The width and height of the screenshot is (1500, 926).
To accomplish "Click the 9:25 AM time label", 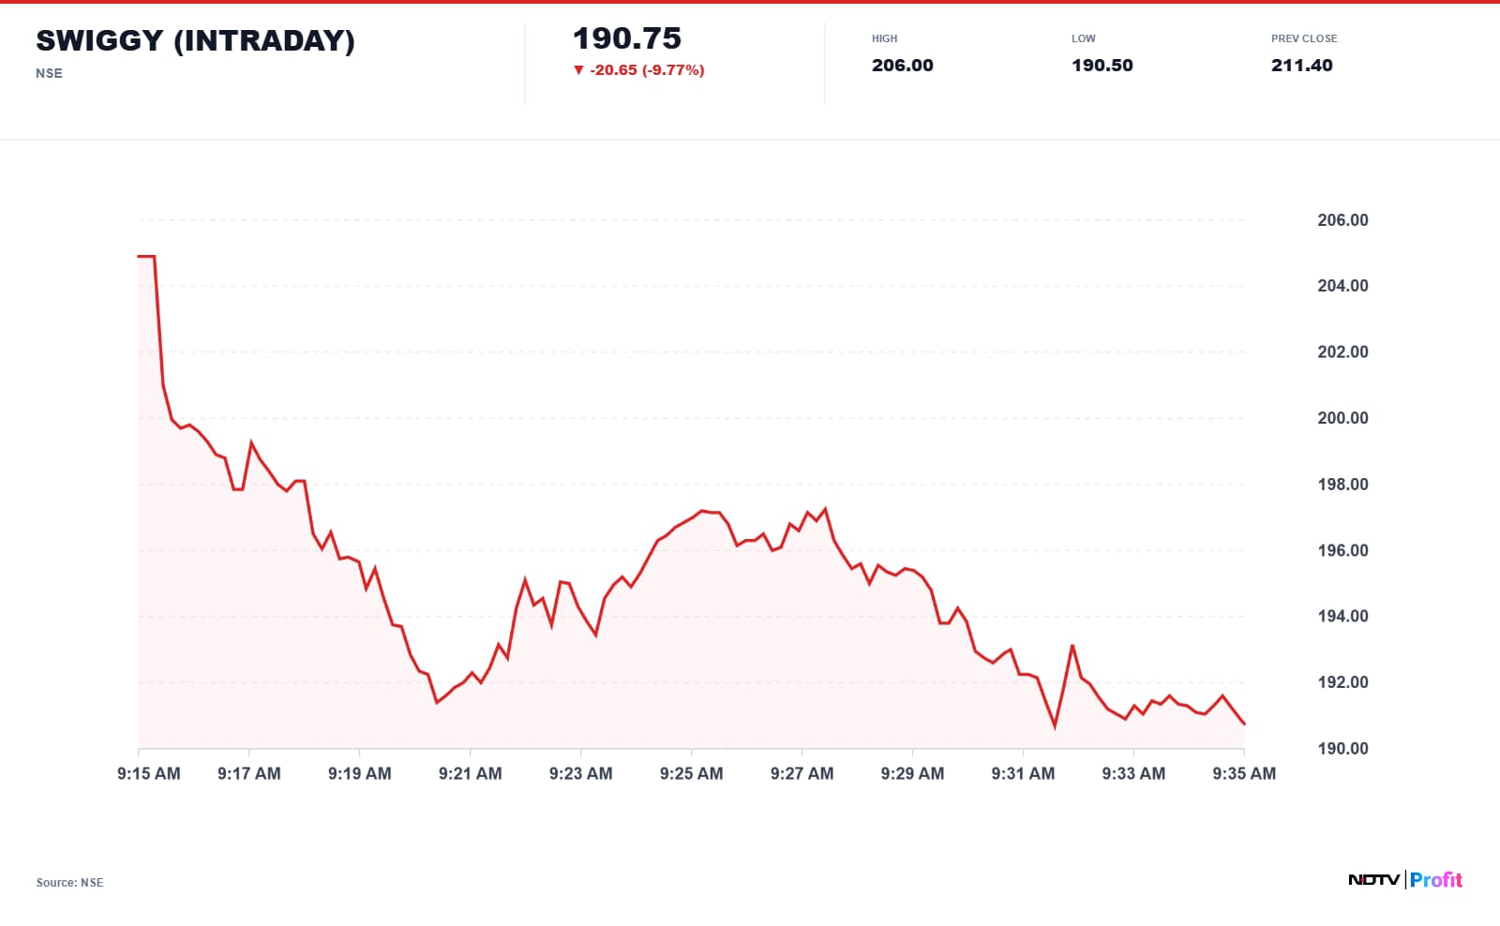I will (692, 773).
